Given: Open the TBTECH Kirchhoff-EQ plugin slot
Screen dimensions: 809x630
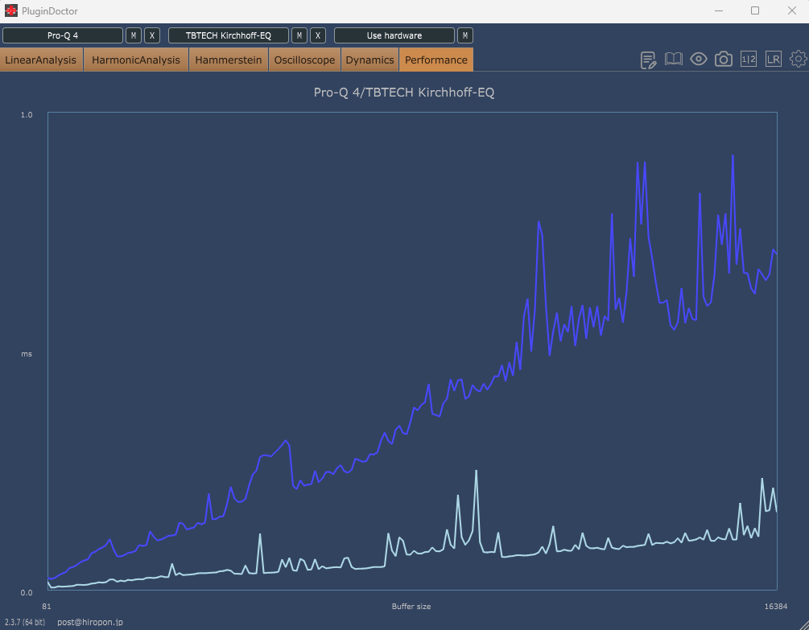Looking at the screenshot, I should click(x=229, y=35).
